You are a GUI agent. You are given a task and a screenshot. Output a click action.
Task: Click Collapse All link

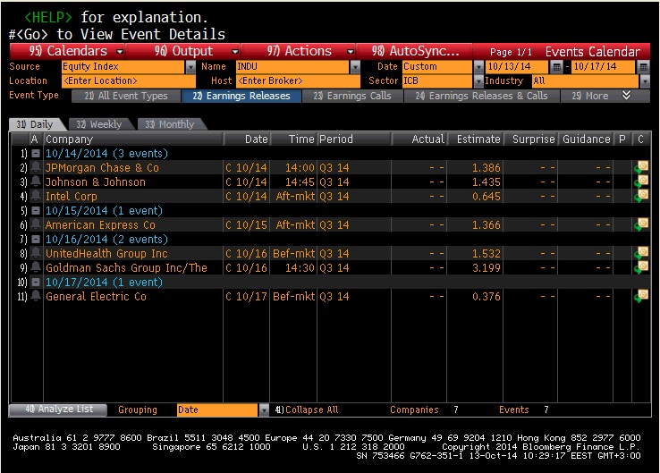[x=307, y=410]
